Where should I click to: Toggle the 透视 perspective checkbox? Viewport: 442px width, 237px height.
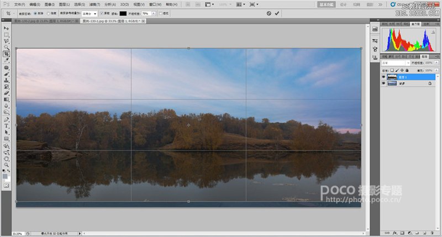coord(161,13)
